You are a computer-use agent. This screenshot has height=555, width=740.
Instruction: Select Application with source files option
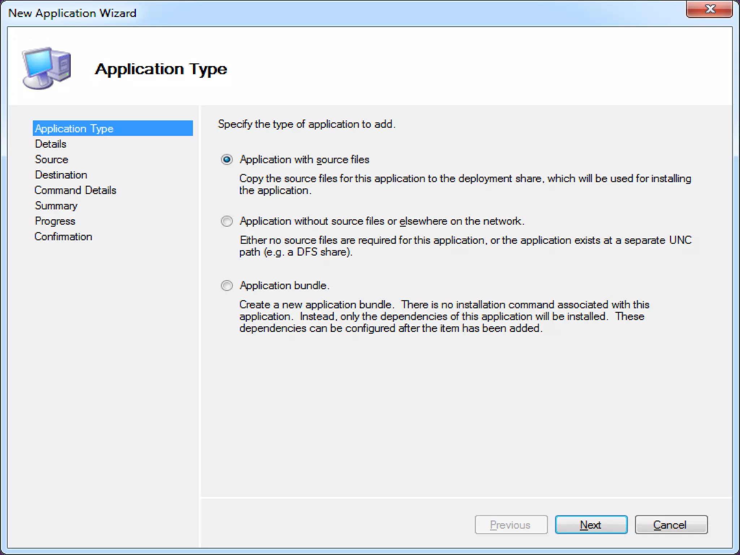(x=227, y=159)
